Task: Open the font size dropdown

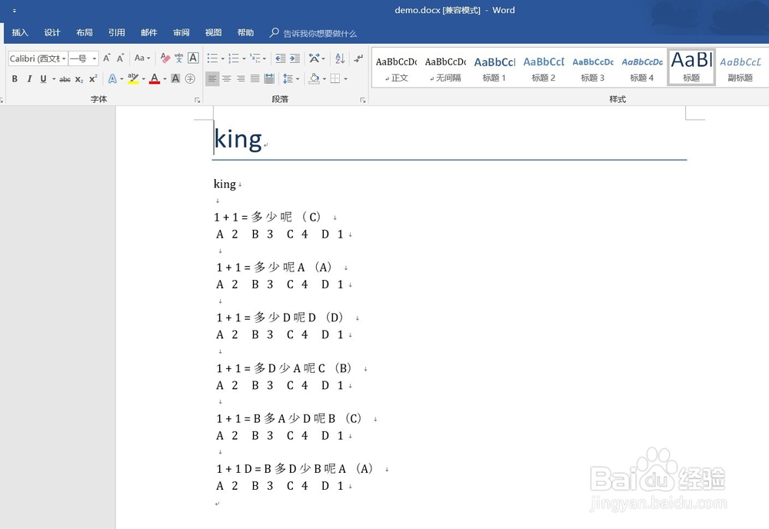Action: [95, 58]
